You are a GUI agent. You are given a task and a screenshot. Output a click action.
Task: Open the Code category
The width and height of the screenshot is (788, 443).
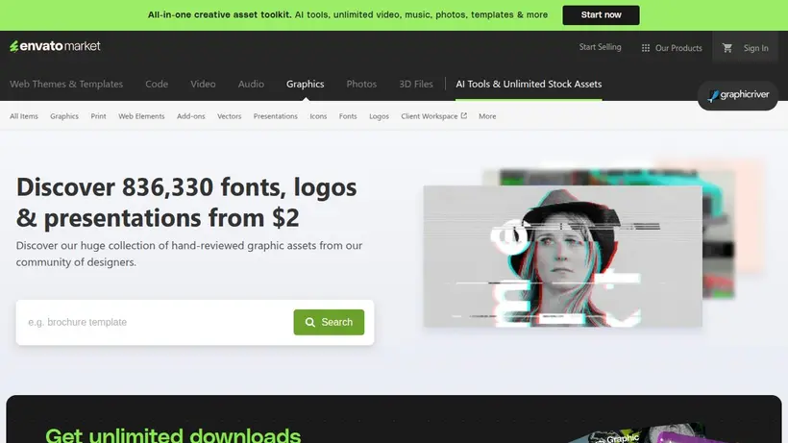pyautogui.click(x=157, y=84)
